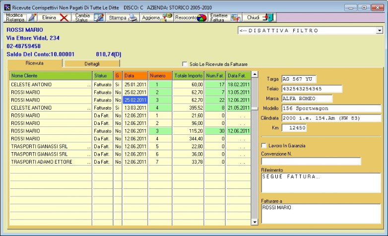
Task: Click the Marca field ALFA ROMEO
Action: pos(307,99)
